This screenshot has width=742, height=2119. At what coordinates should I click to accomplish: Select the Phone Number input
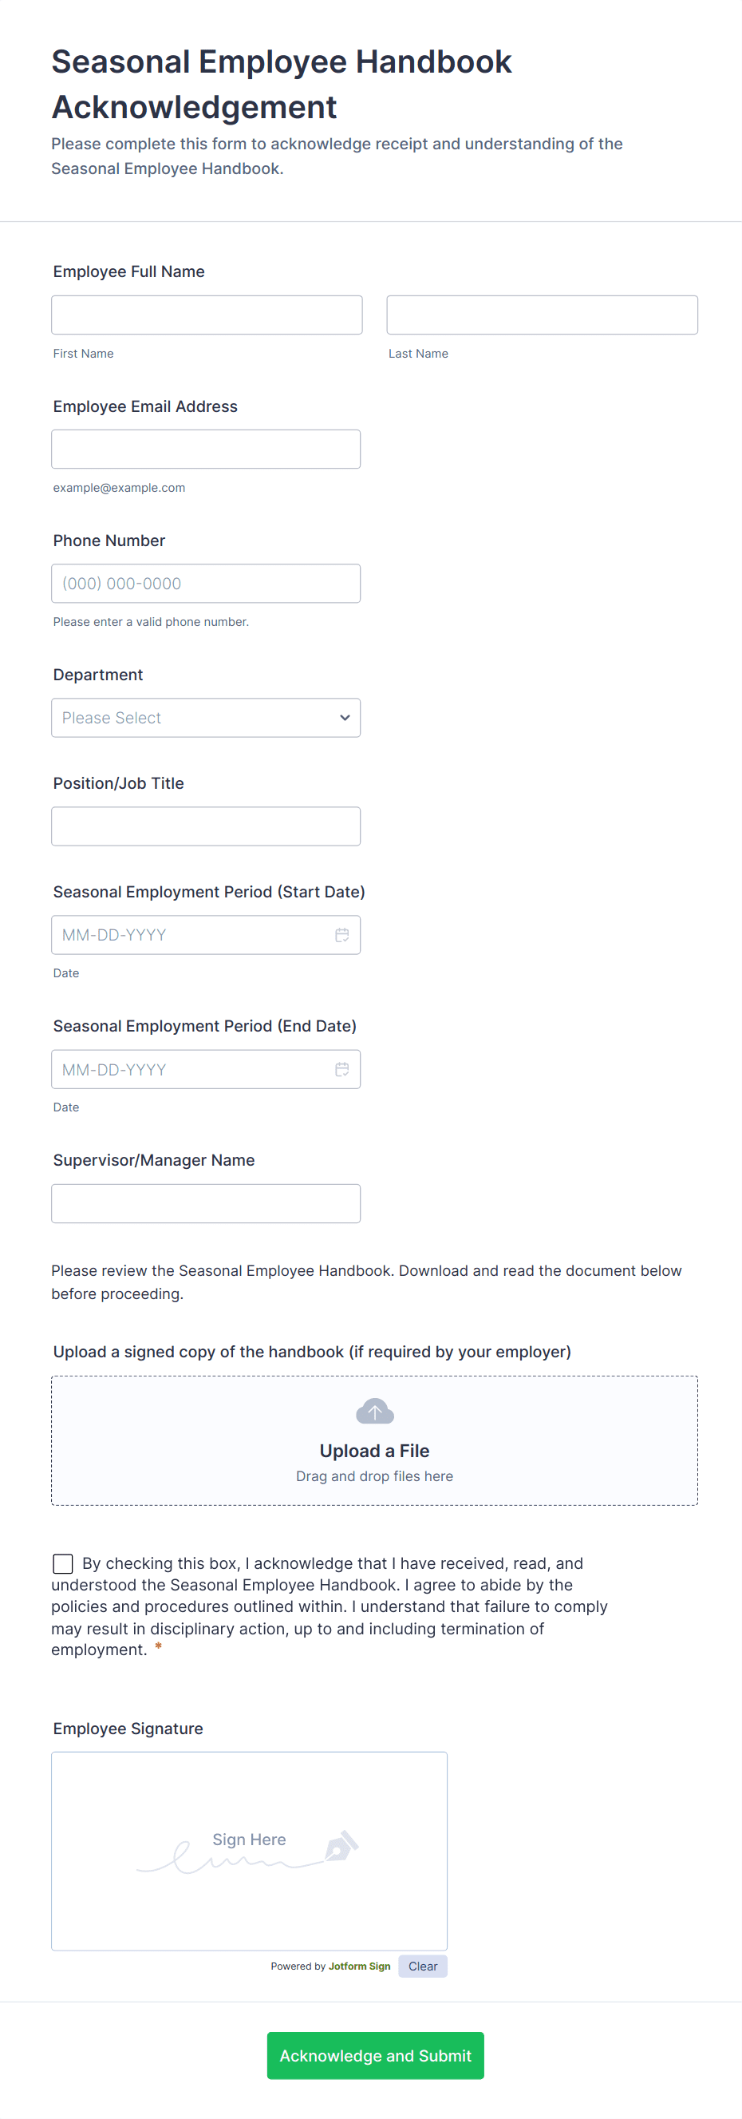pos(205,583)
